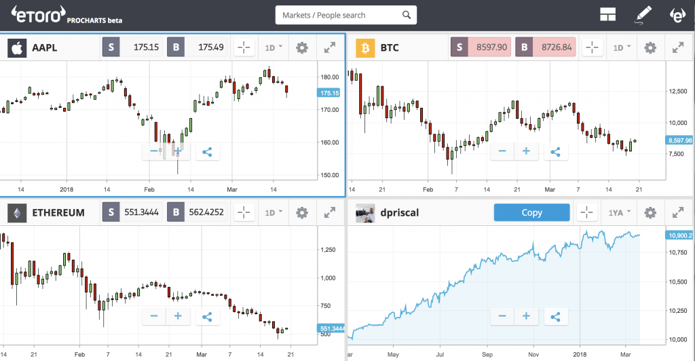Image resolution: width=695 pixels, height=361 pixels.
Task: Click the ETHEREUM ticker name
Action: (58, 213)
